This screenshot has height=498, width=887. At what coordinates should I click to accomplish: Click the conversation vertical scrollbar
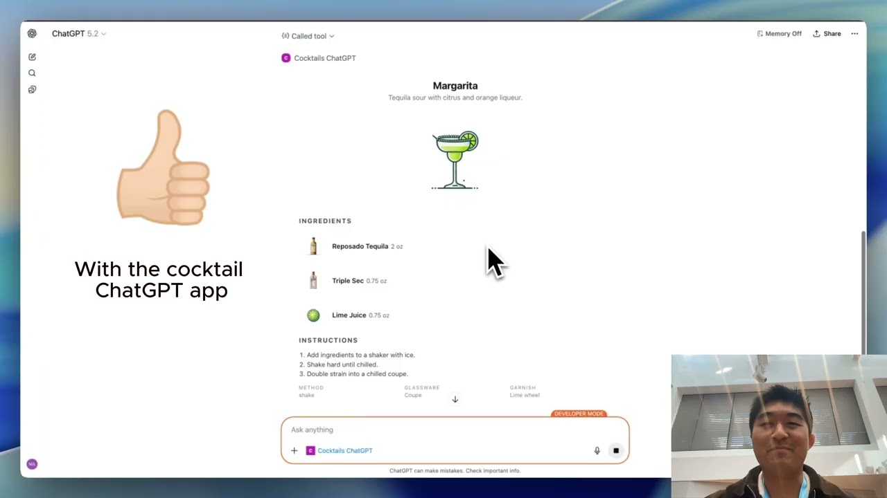click(863, 292)
